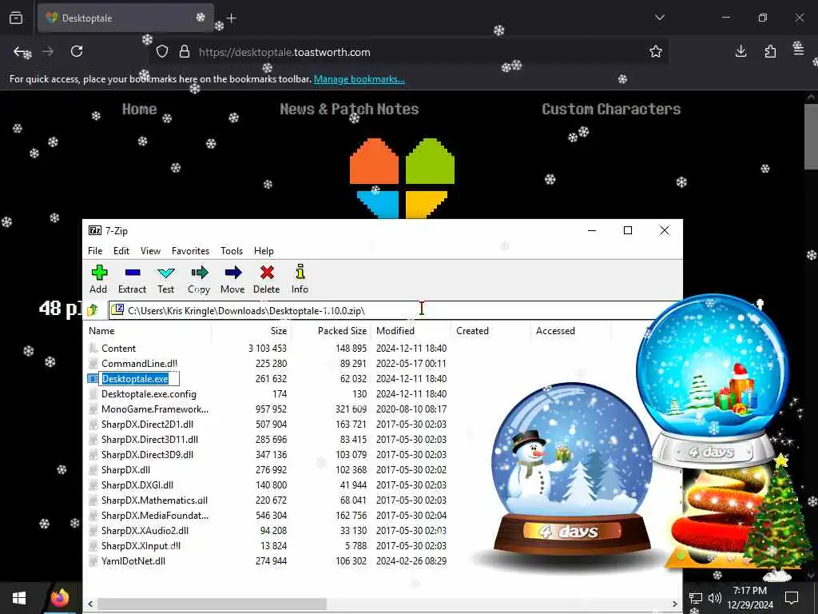Close the Desktoptale browser tab
Image resolution: width=818 pixels, height=614 pixels.
(201, 18)
